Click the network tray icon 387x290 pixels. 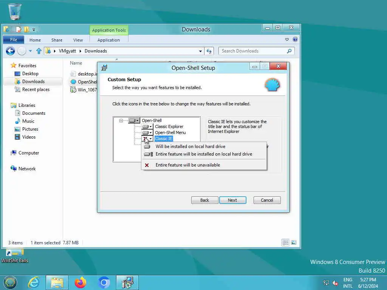[x=326, y=283]
